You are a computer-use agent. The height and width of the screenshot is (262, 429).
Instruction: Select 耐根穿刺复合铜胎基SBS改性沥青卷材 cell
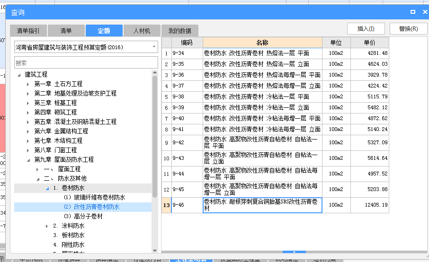262,205
